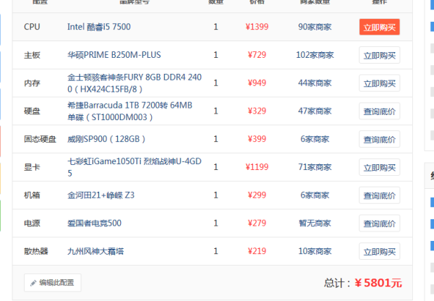Image resolution: width=434 pixels, height=301 pixels.
Task: Click 10家商家 in 散热器 row
Action: click(315, 251)
